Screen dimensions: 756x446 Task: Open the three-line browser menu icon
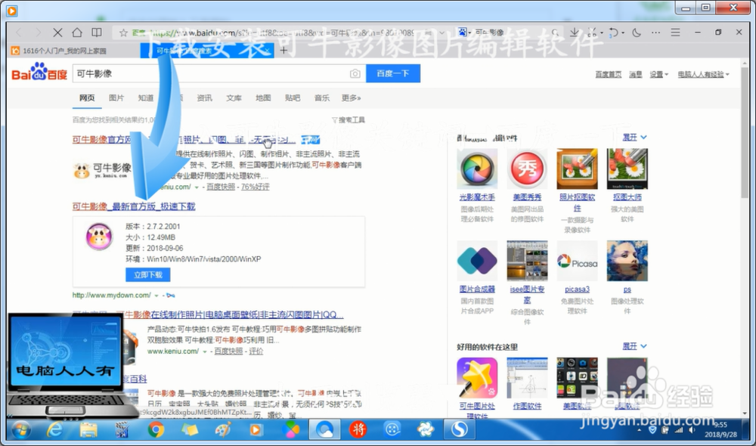[675, 33]
